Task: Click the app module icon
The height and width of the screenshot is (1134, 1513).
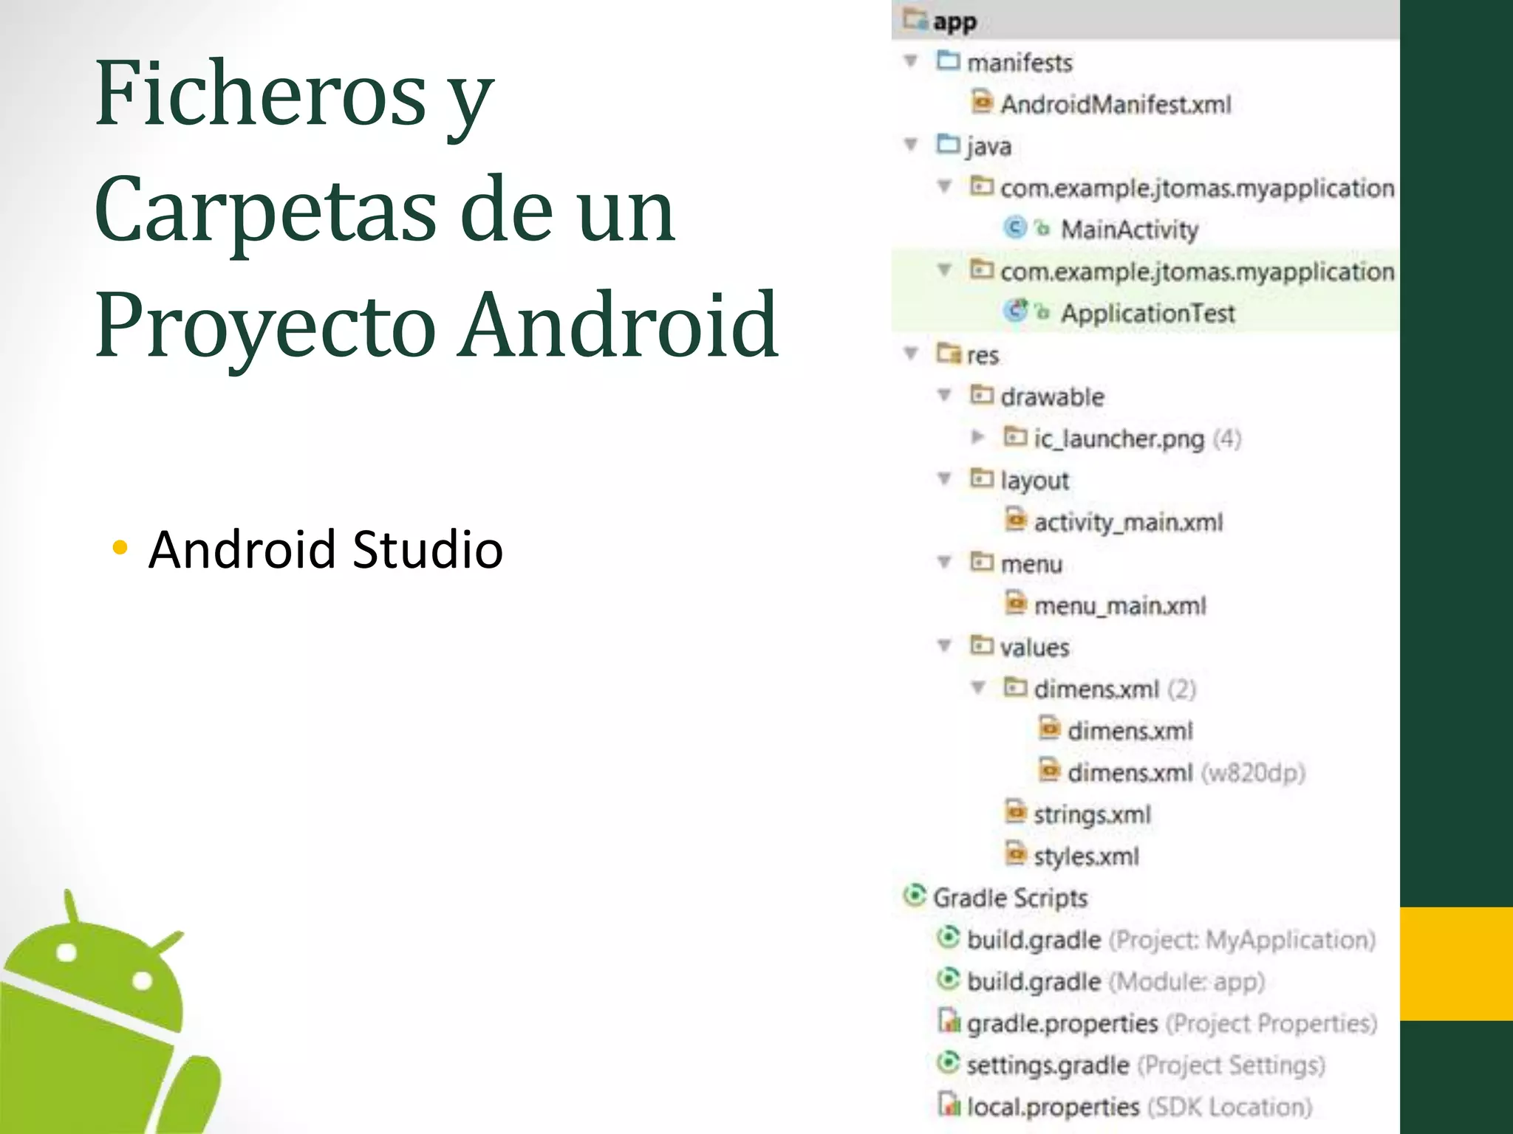Action: (x=915, y=18)
